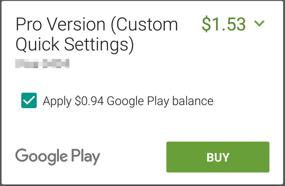Click the green chevron icon beside price

pos(259,24)
